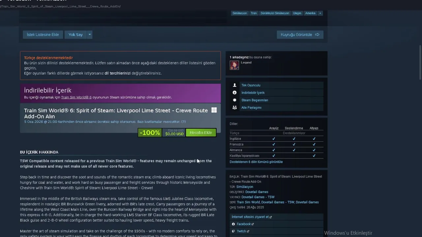The image size is (422, 237).
Task: Open Tek Oyunculu feature link
Action: [x=251, y=85]
